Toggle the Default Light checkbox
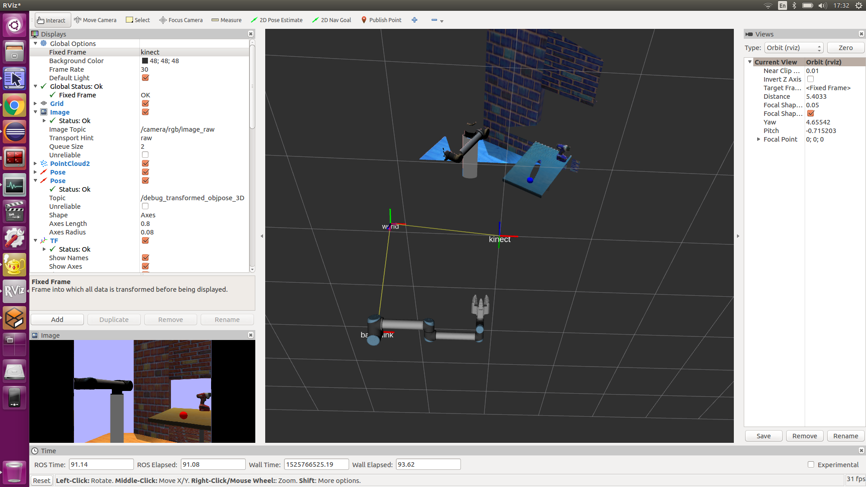This screenshot has width=866, height=487. pos(145,78)
